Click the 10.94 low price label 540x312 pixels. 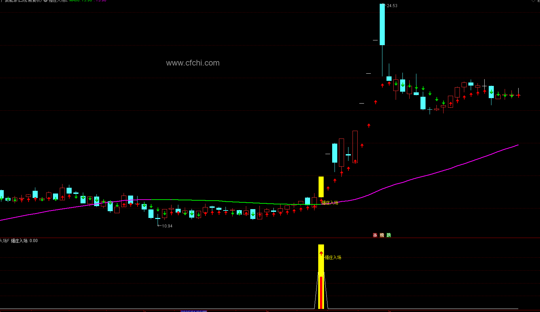167,226
